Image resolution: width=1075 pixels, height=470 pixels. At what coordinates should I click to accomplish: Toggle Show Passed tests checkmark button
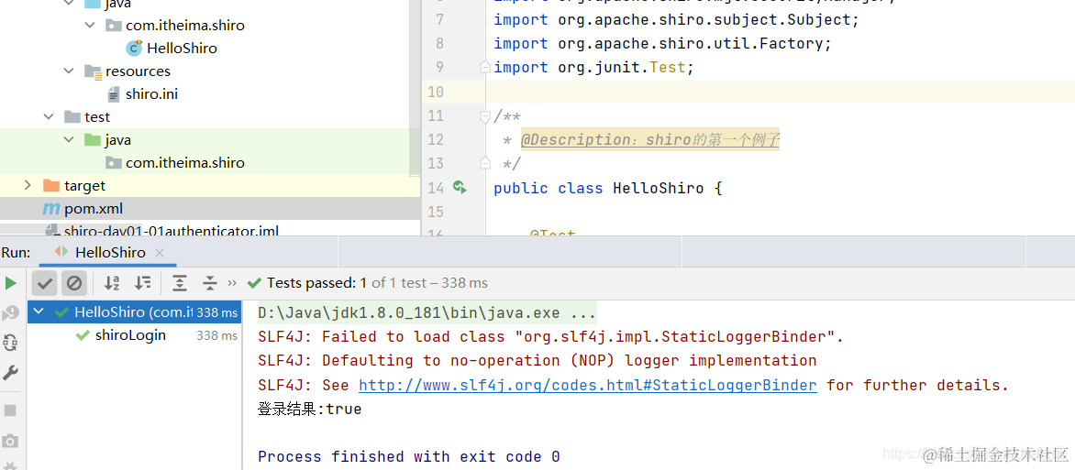[x=45, y=283]
